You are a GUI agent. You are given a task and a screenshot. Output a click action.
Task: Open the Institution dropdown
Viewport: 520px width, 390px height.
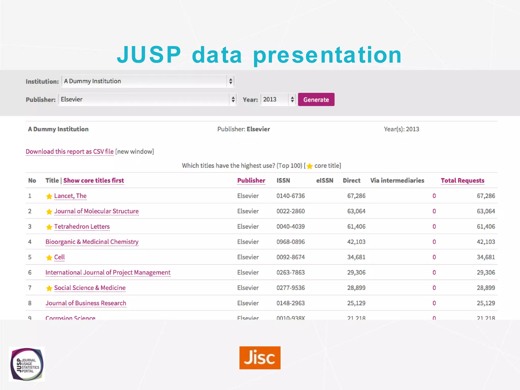[x=148, y=81]
